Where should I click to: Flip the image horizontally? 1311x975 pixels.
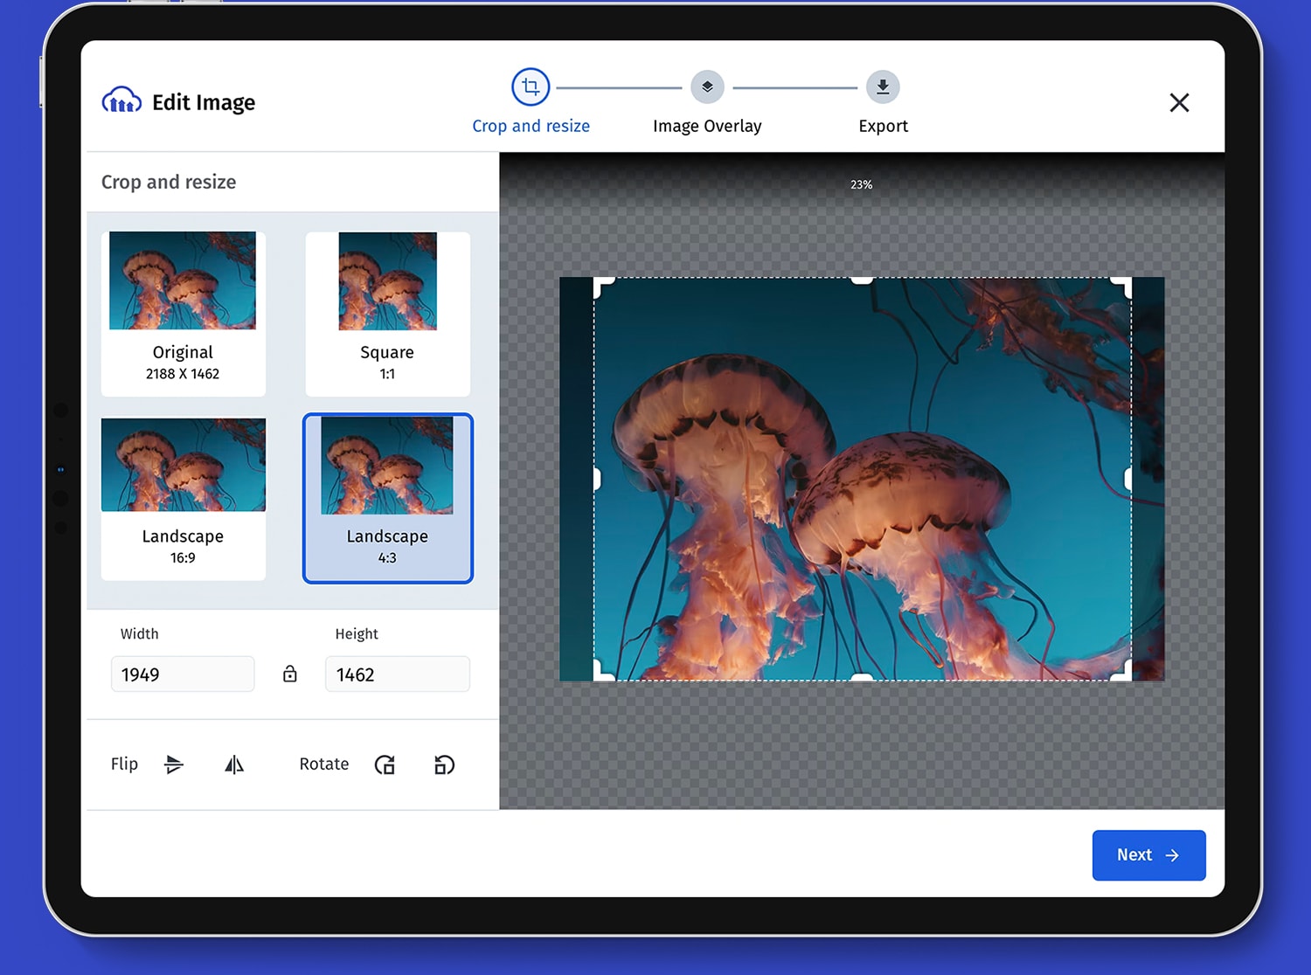[234, 764]
